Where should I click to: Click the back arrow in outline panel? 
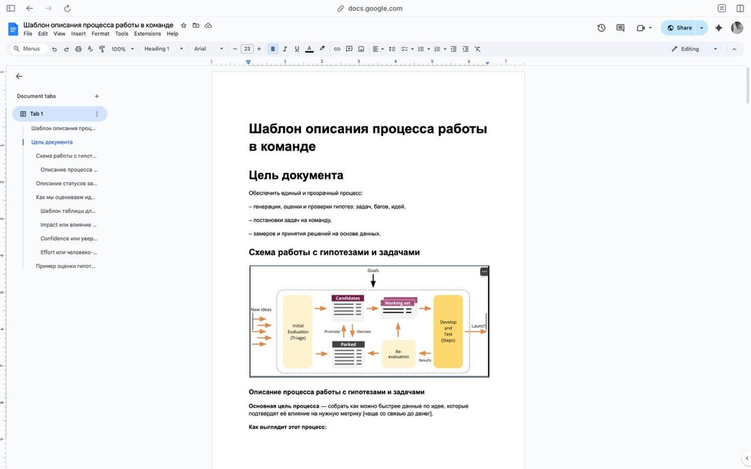coord(19,76)
